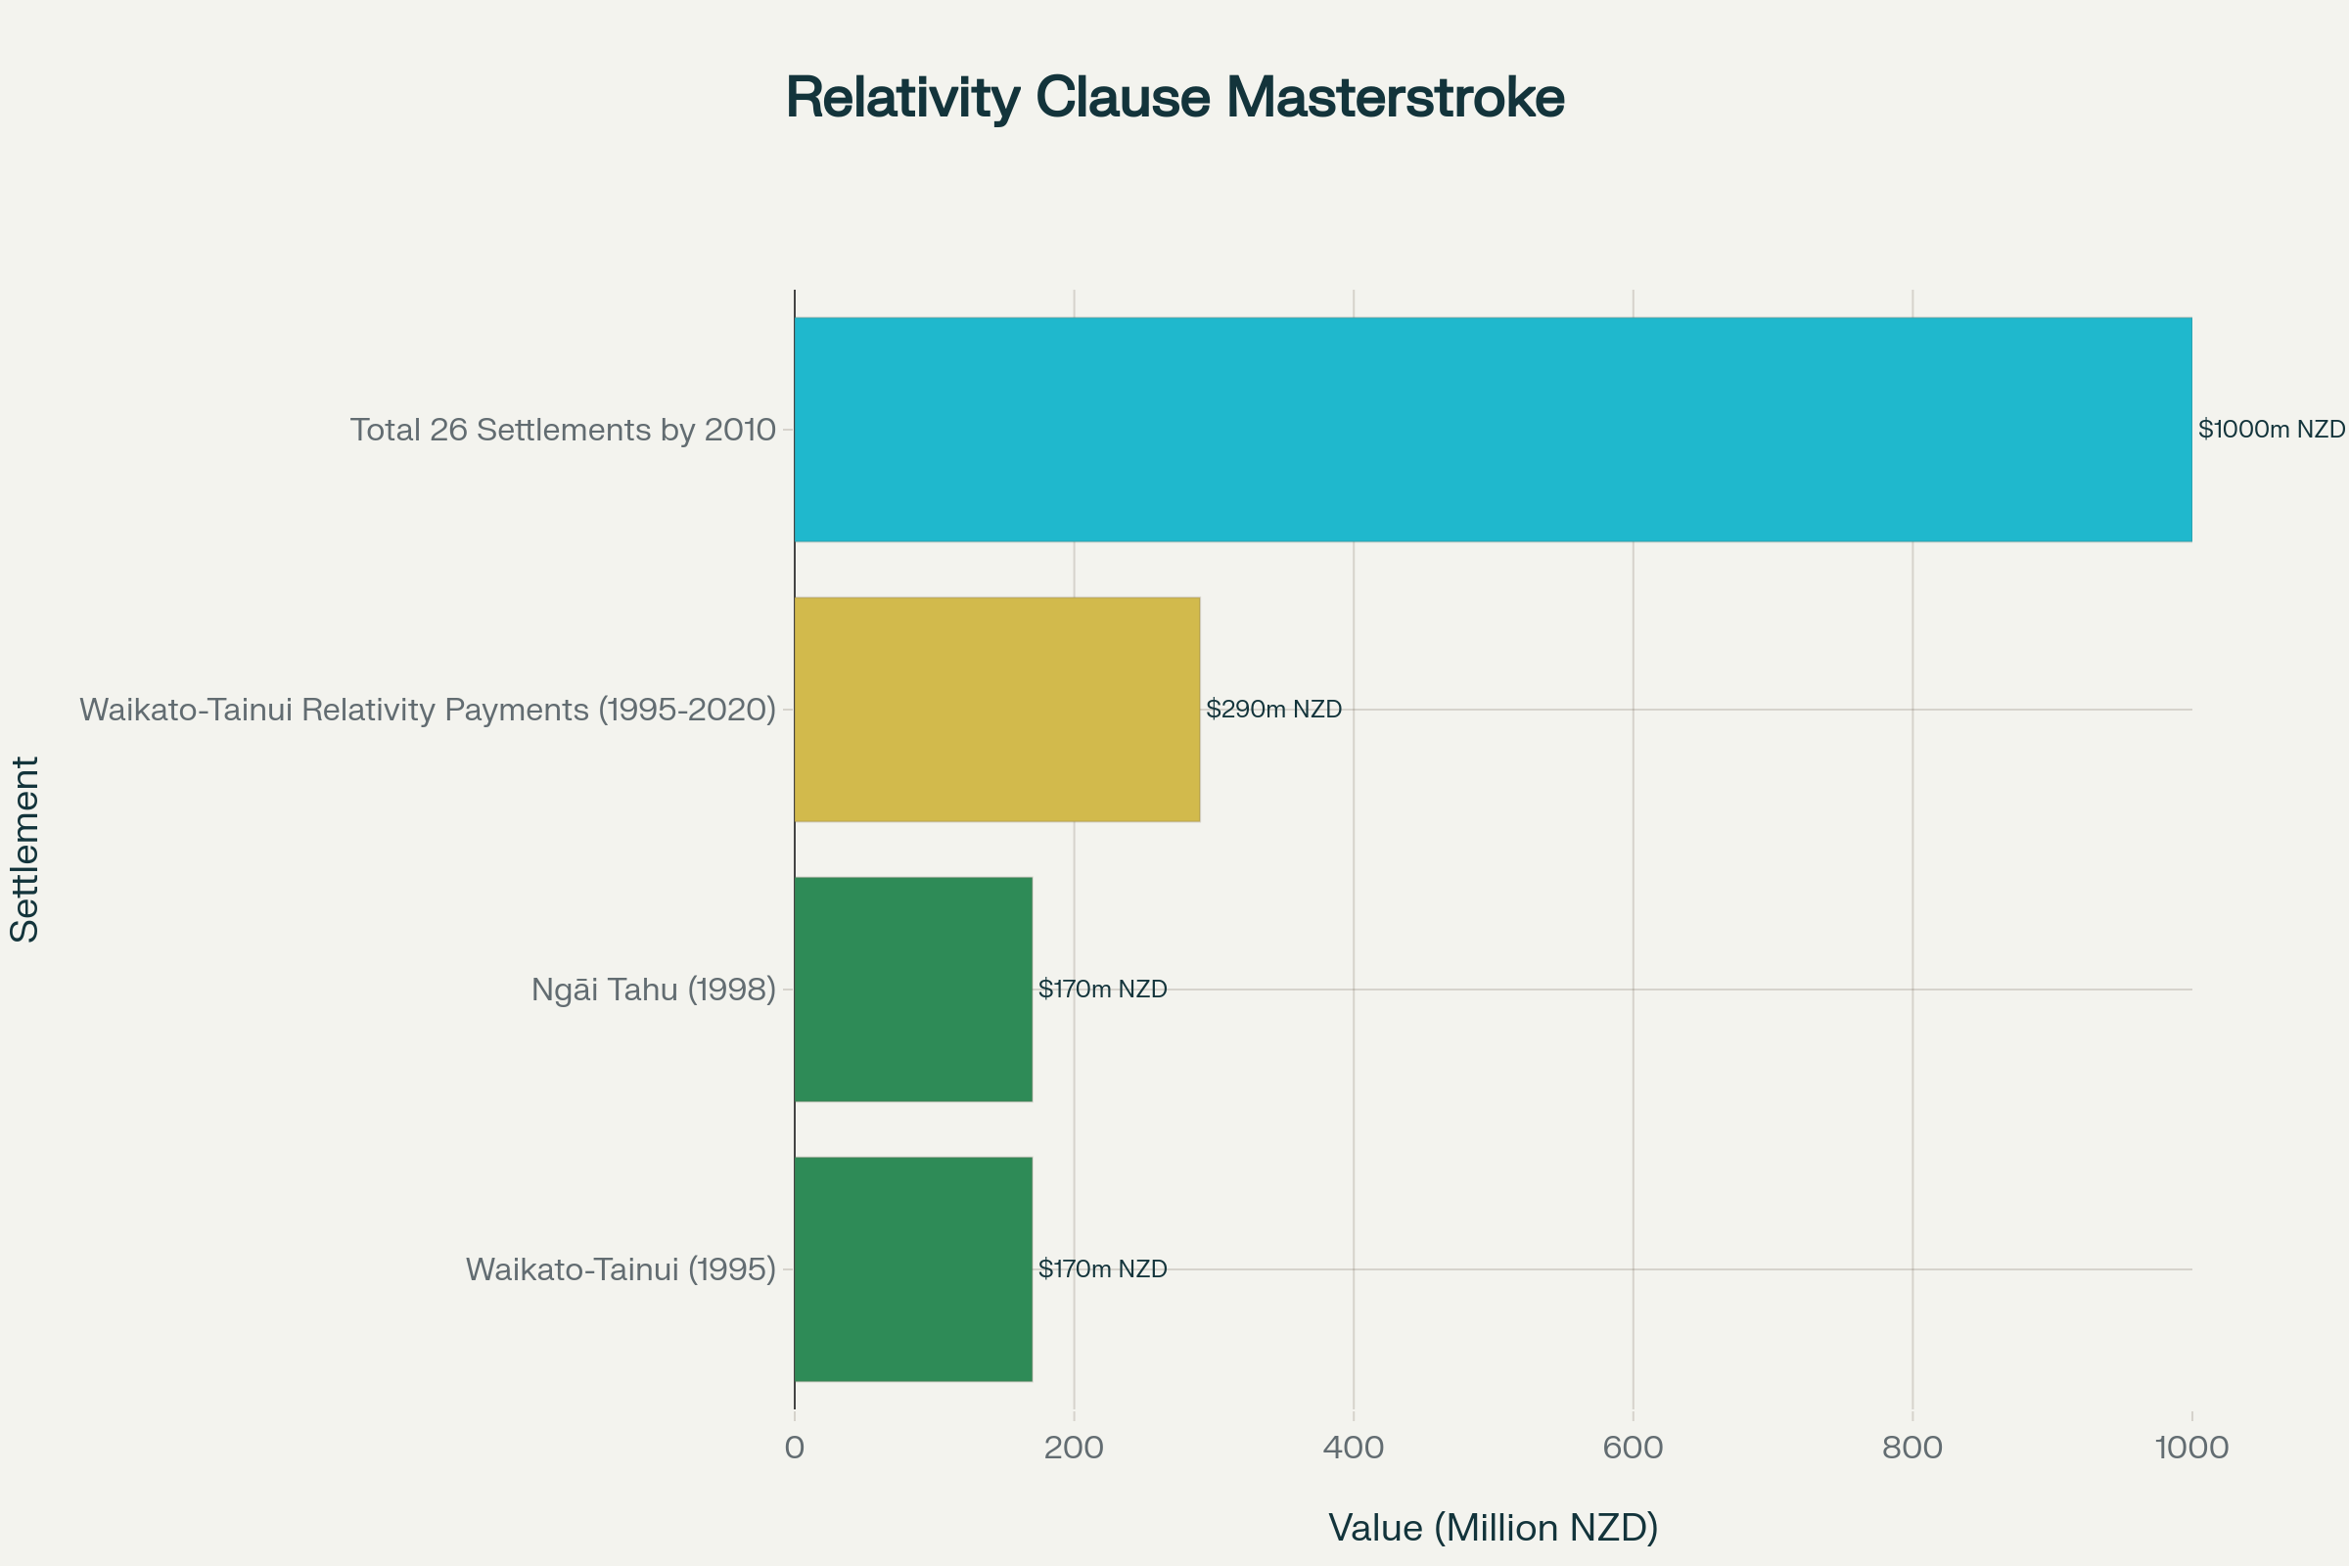Click the $170m NZD label beside Waikato-Tainui (1995)
2349x1566 pixels.
(1102, 1268)
